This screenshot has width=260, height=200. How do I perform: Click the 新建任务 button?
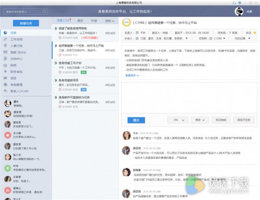coord(26,23)
